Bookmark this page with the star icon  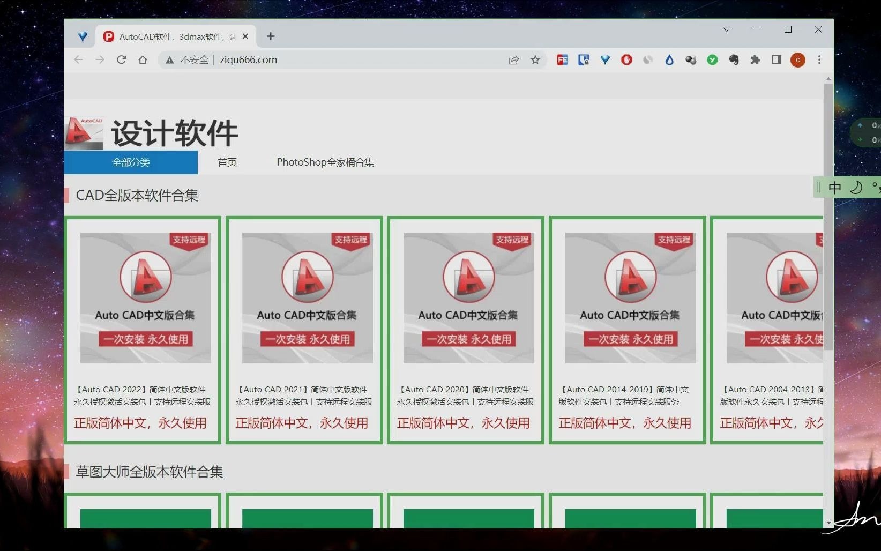tap(535, 60)
